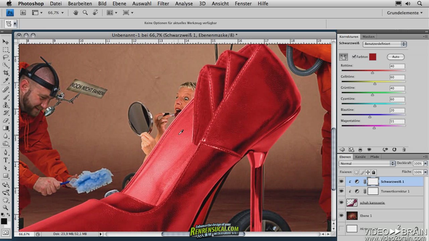
Task: Open the Bearbeiten menu
Action: (80, 4)
